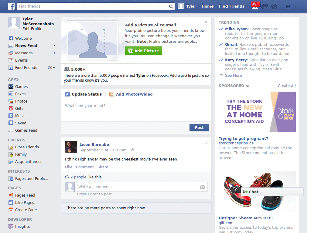Image resolution: width=311 pixels, height=233 pixels.
Task: Click Edit Profile link
Action: pos(32,29)
